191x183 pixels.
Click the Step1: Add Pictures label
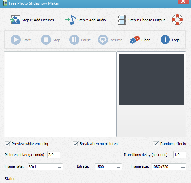tap(38, 20)
